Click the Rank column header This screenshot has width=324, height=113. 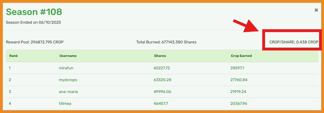14,56
